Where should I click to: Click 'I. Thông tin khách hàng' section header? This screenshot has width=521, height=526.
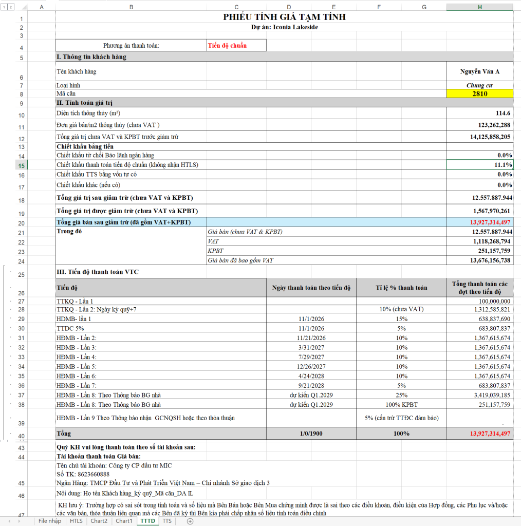pyautogui.click(x=285, y=57)
